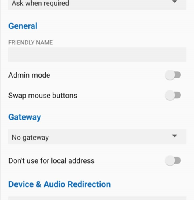
Task: Click the 'Admin mode' text label
Action: click(29, 75)
